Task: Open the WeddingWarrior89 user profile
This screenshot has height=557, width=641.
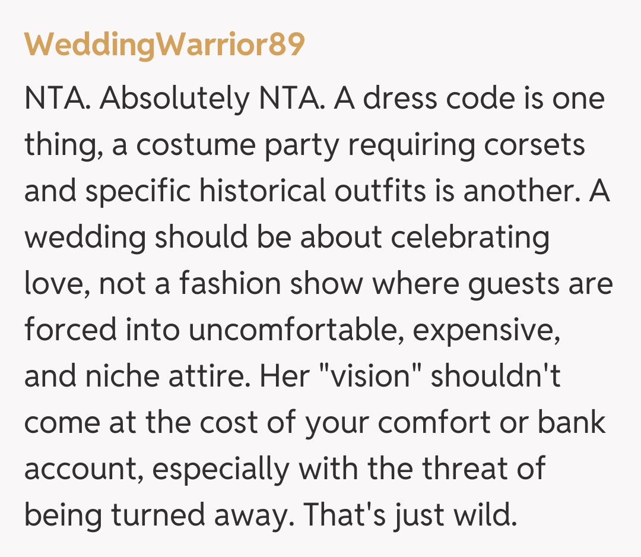Action: 164,45
